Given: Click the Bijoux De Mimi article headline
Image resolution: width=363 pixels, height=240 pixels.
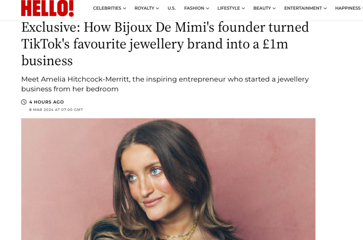Looking at the screenshot, I should pyautogui.click(x=165, y=44).
